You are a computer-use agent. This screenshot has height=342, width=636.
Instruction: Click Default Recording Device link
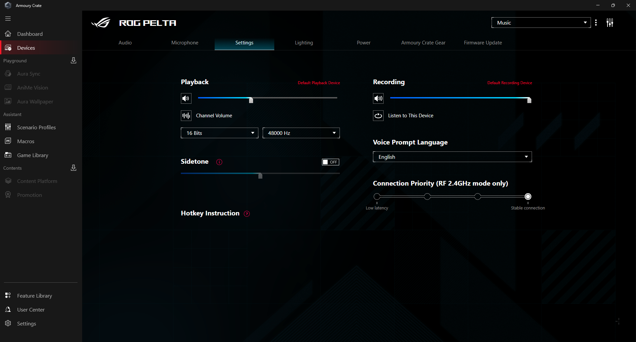click(x=510, y=83)
